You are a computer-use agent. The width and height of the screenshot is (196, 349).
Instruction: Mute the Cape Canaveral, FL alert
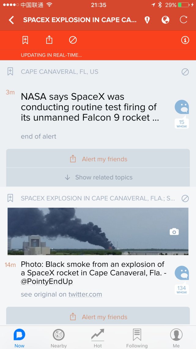tap(185, 72)
